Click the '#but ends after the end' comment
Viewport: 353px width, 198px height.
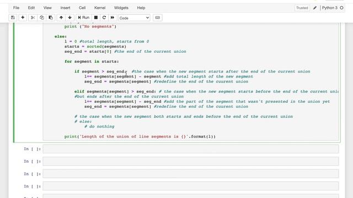coord(129,97)
